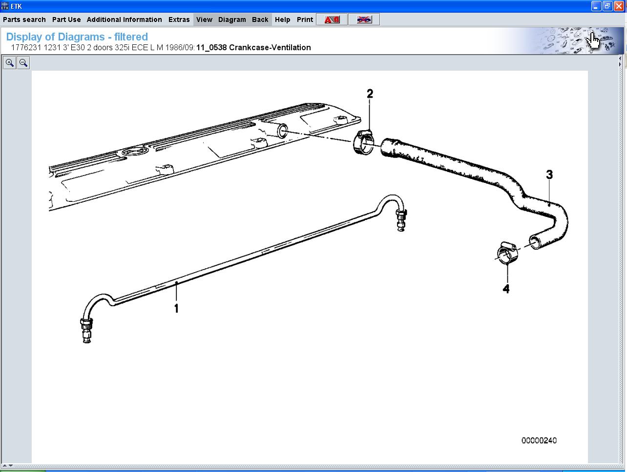Screen dimensions: 627x472
Task: Click the crossed-out car toolbar button
Action: [x=364, y=20]
